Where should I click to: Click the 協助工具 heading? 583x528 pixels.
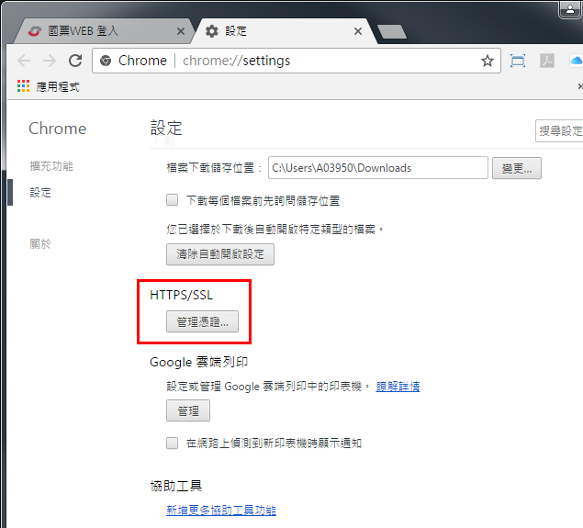[x=176, y=486]
